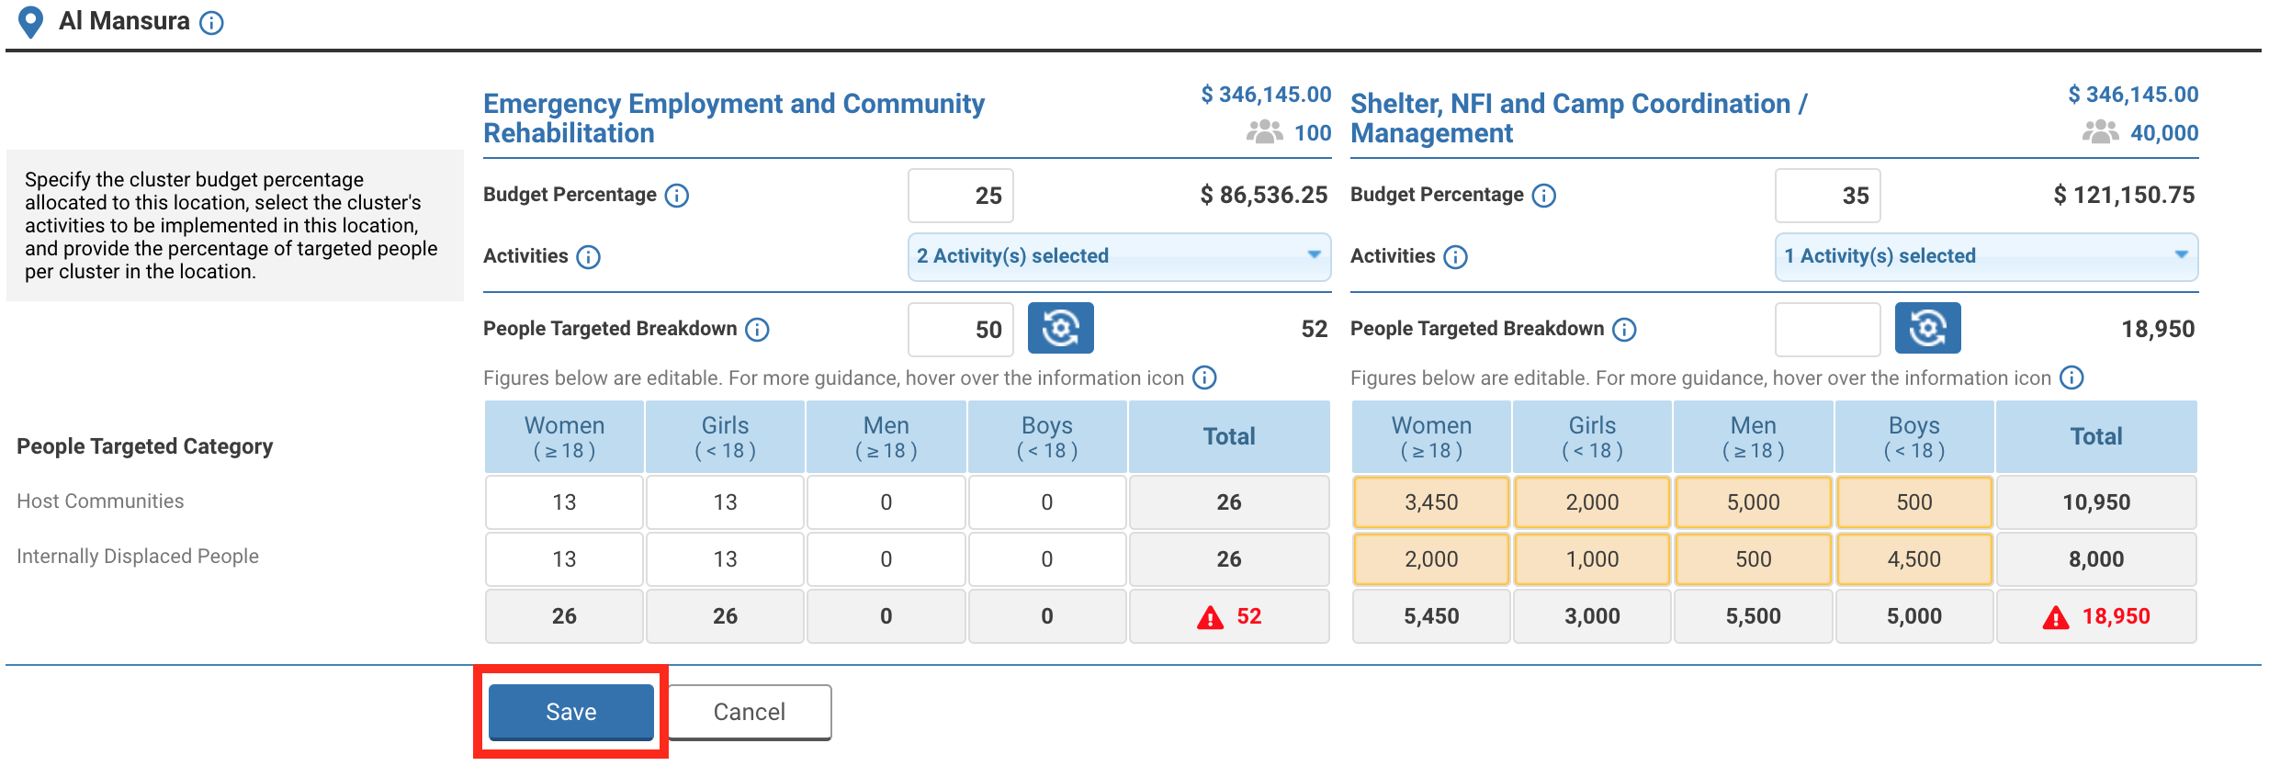
Task: Edit the budget percentage field showing 25
Action: 961,196
